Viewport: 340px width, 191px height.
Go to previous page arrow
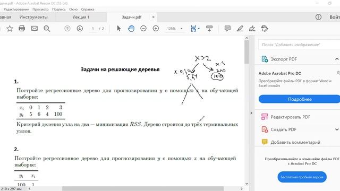pyautogui.click(x=67, y=28)
